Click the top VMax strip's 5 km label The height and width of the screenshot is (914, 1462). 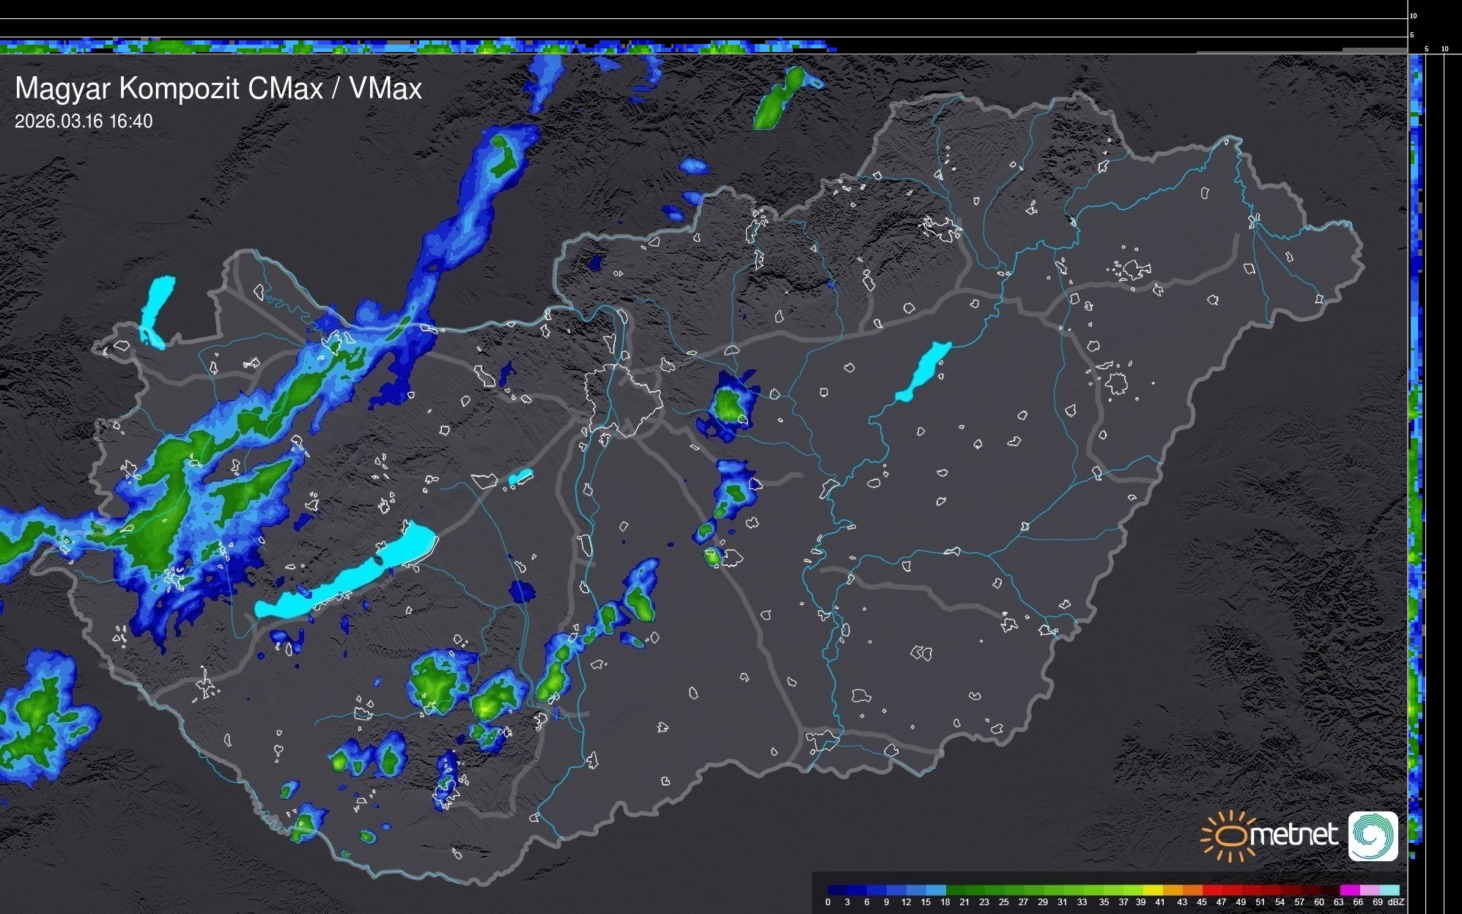1412,34
